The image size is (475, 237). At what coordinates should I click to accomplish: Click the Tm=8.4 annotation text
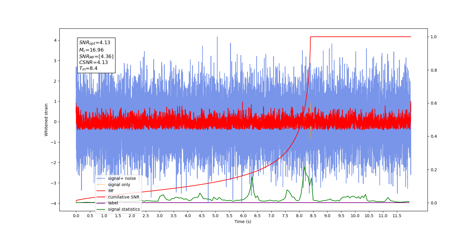pos(88,68)
